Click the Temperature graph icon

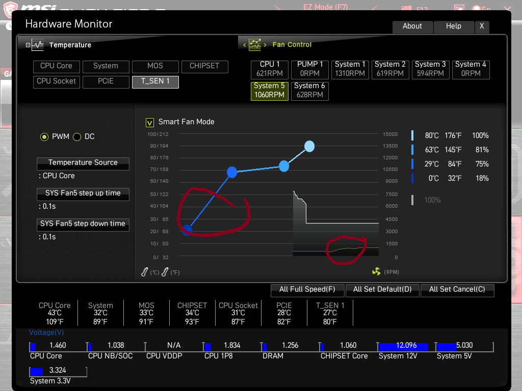click(38, 45)
